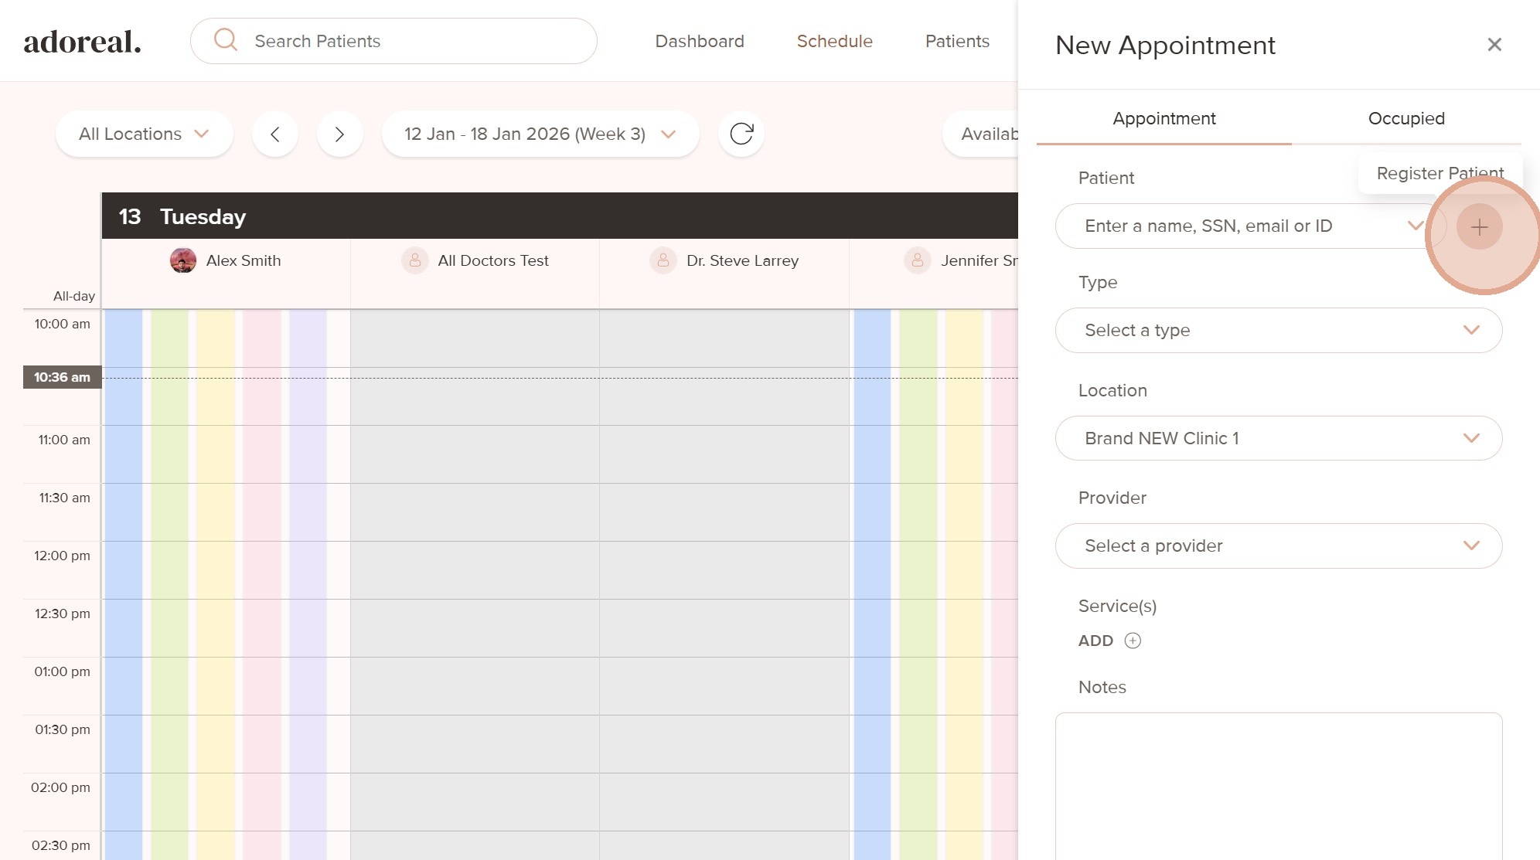Open the All Locations dropdown

(x=144, y=134)
